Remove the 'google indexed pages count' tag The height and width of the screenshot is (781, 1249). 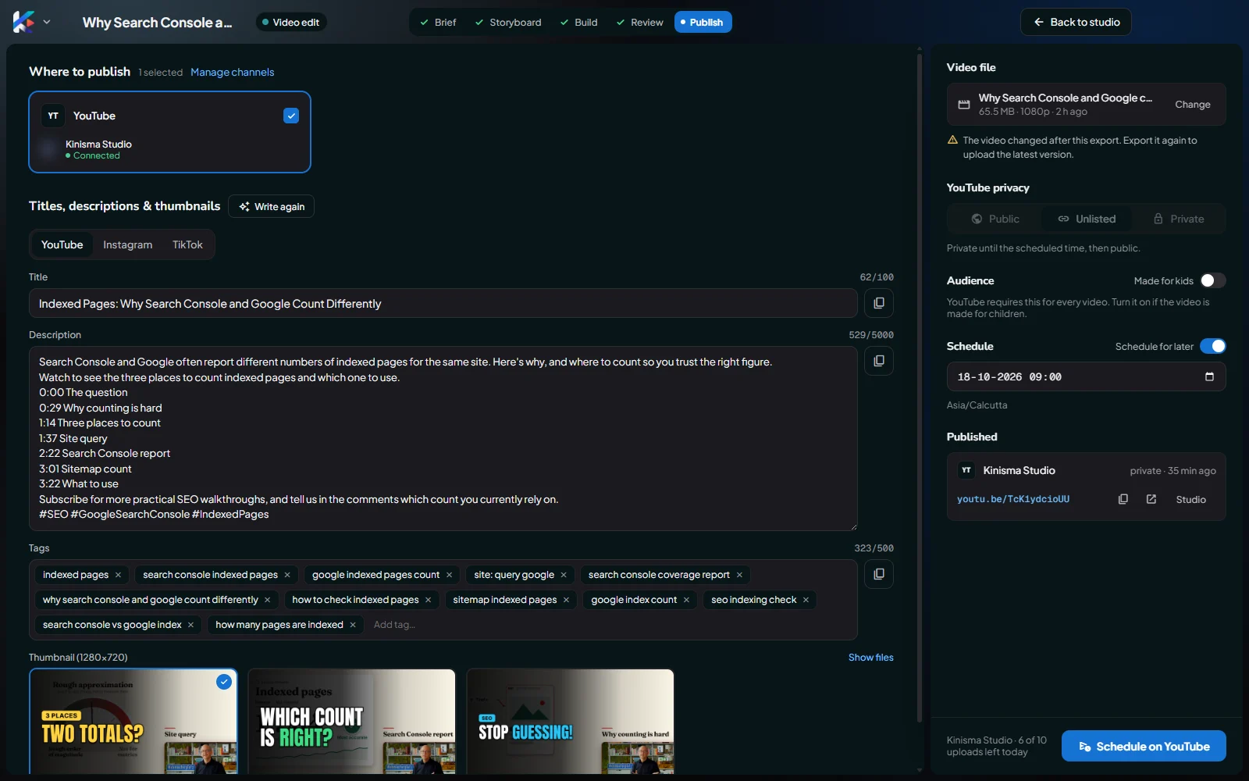coord(449,575)
